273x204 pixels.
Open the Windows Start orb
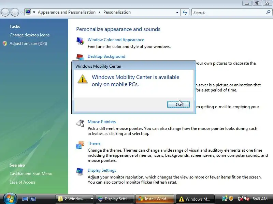pos(10,199)
